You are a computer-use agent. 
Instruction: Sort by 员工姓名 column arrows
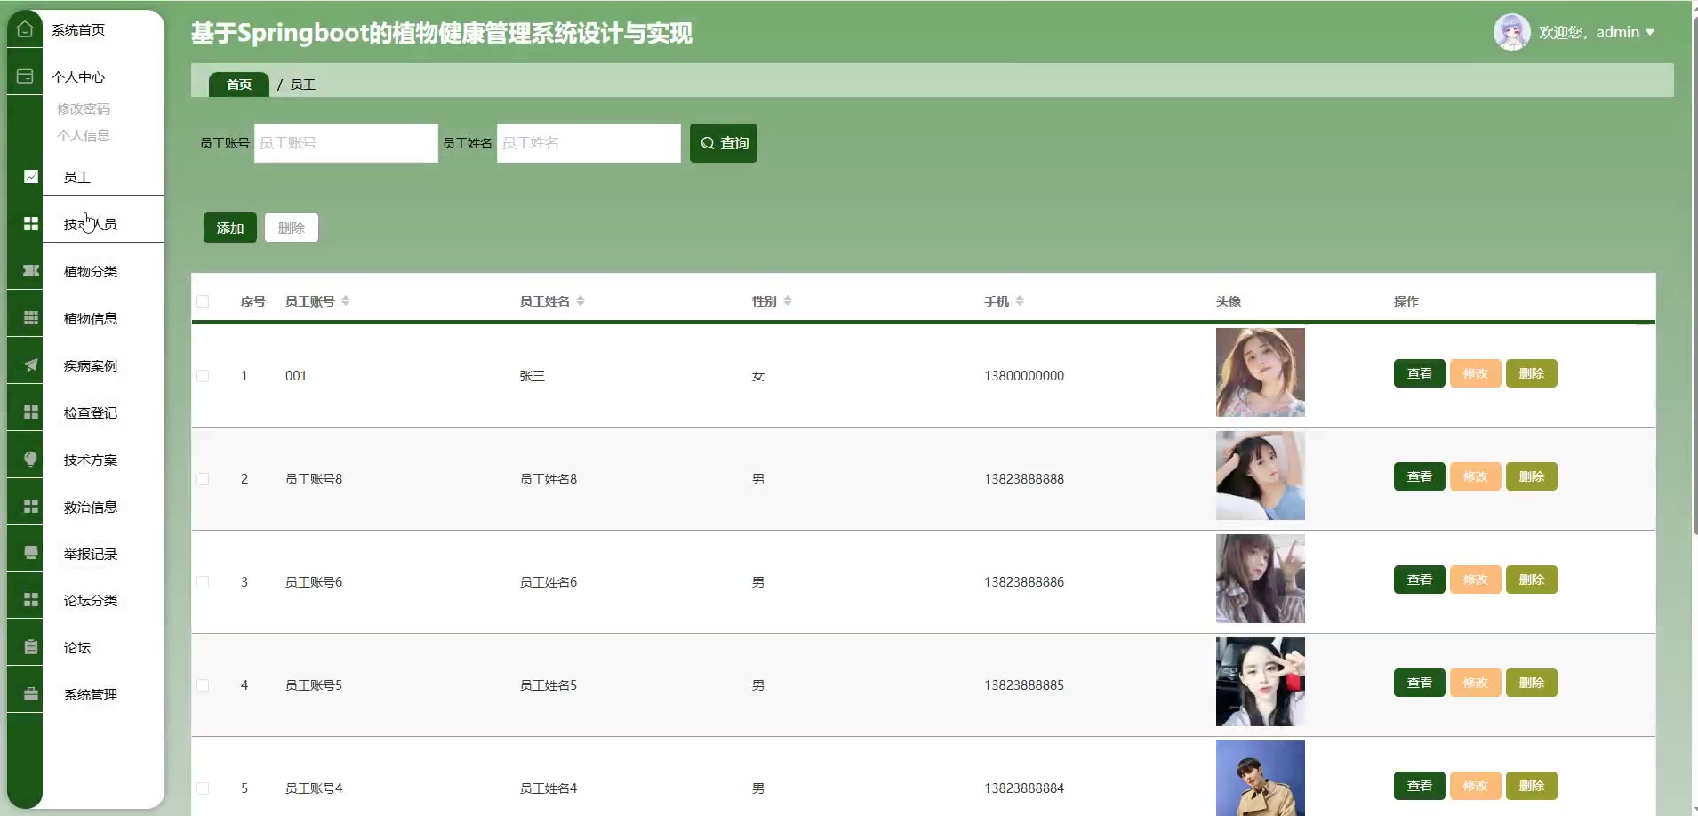(x=581, y=301)
